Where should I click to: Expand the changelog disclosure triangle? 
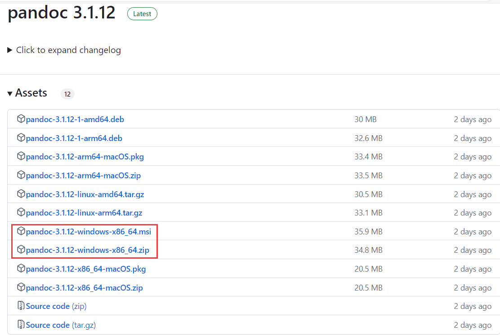coord(9,50)
